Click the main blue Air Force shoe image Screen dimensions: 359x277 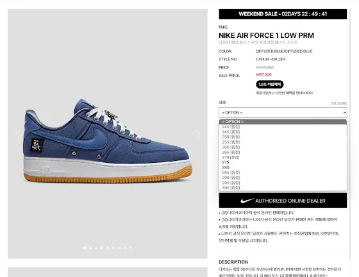[108, 141]
